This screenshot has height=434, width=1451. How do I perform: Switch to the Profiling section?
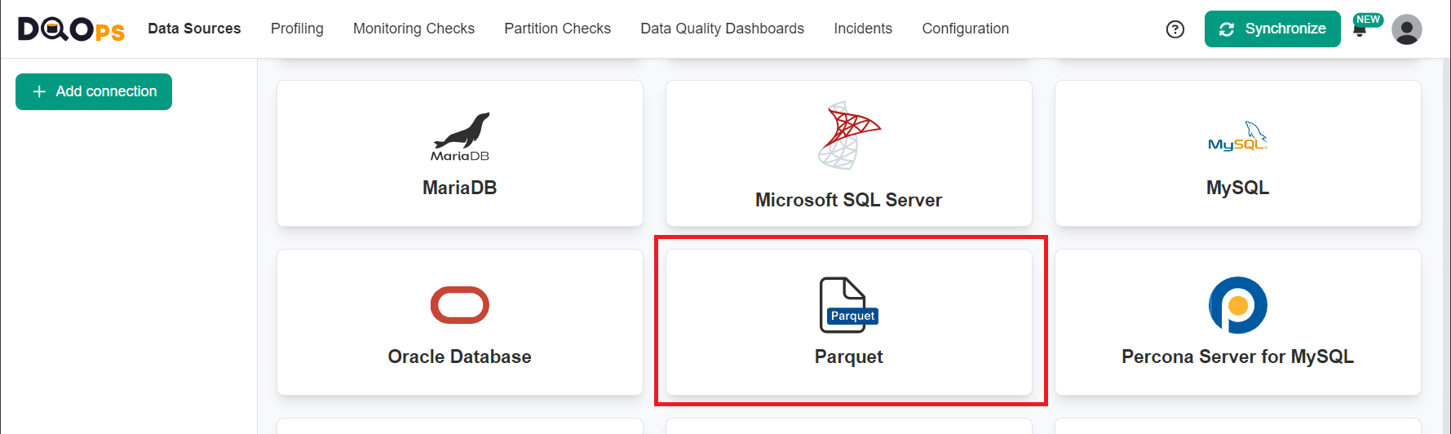click(297, 29)
